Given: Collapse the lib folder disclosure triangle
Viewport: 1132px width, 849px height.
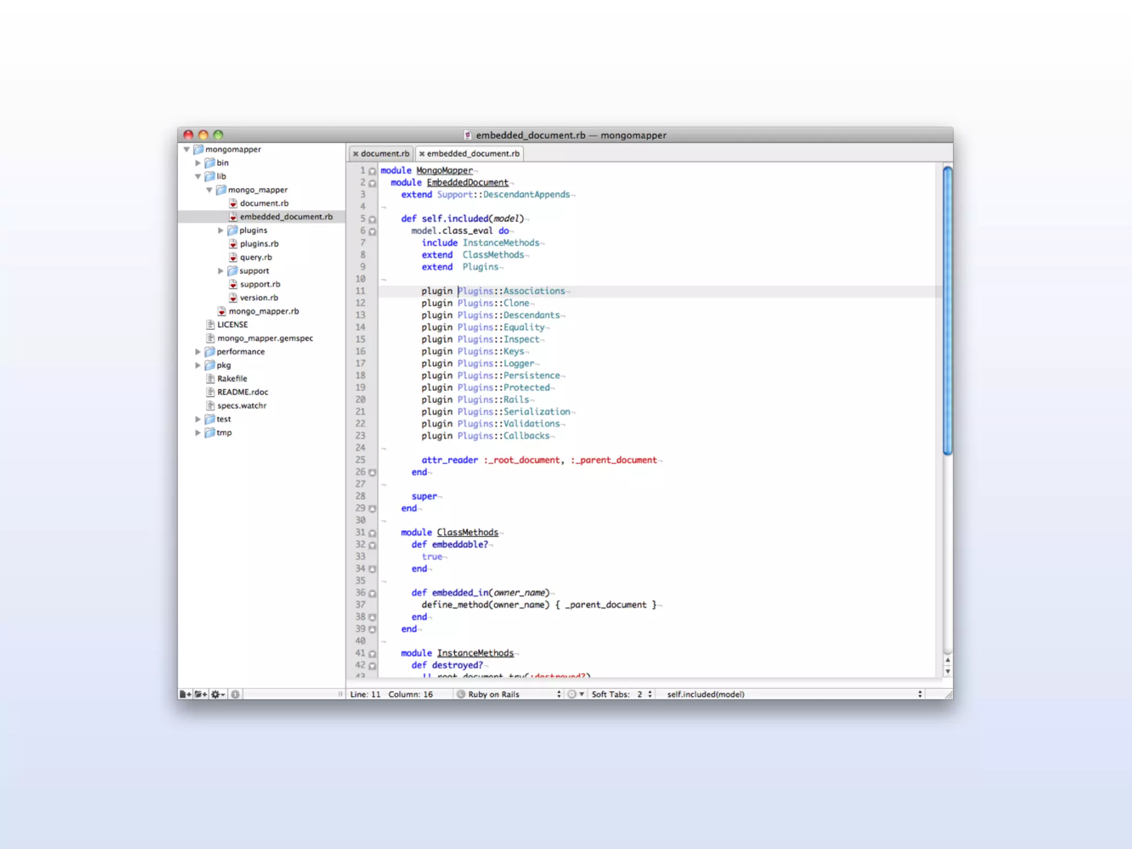Looking at the screenshot, I should [198, 176].
